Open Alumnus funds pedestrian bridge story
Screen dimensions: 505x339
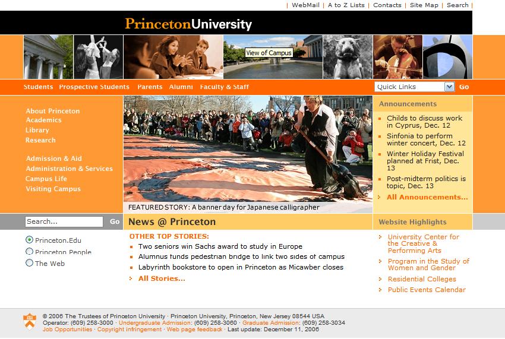[241, 256]
